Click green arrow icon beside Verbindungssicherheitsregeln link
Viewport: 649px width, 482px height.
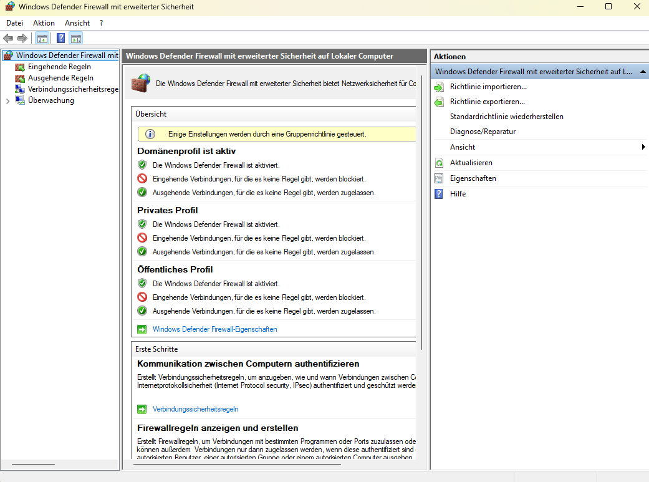(142, 409)
